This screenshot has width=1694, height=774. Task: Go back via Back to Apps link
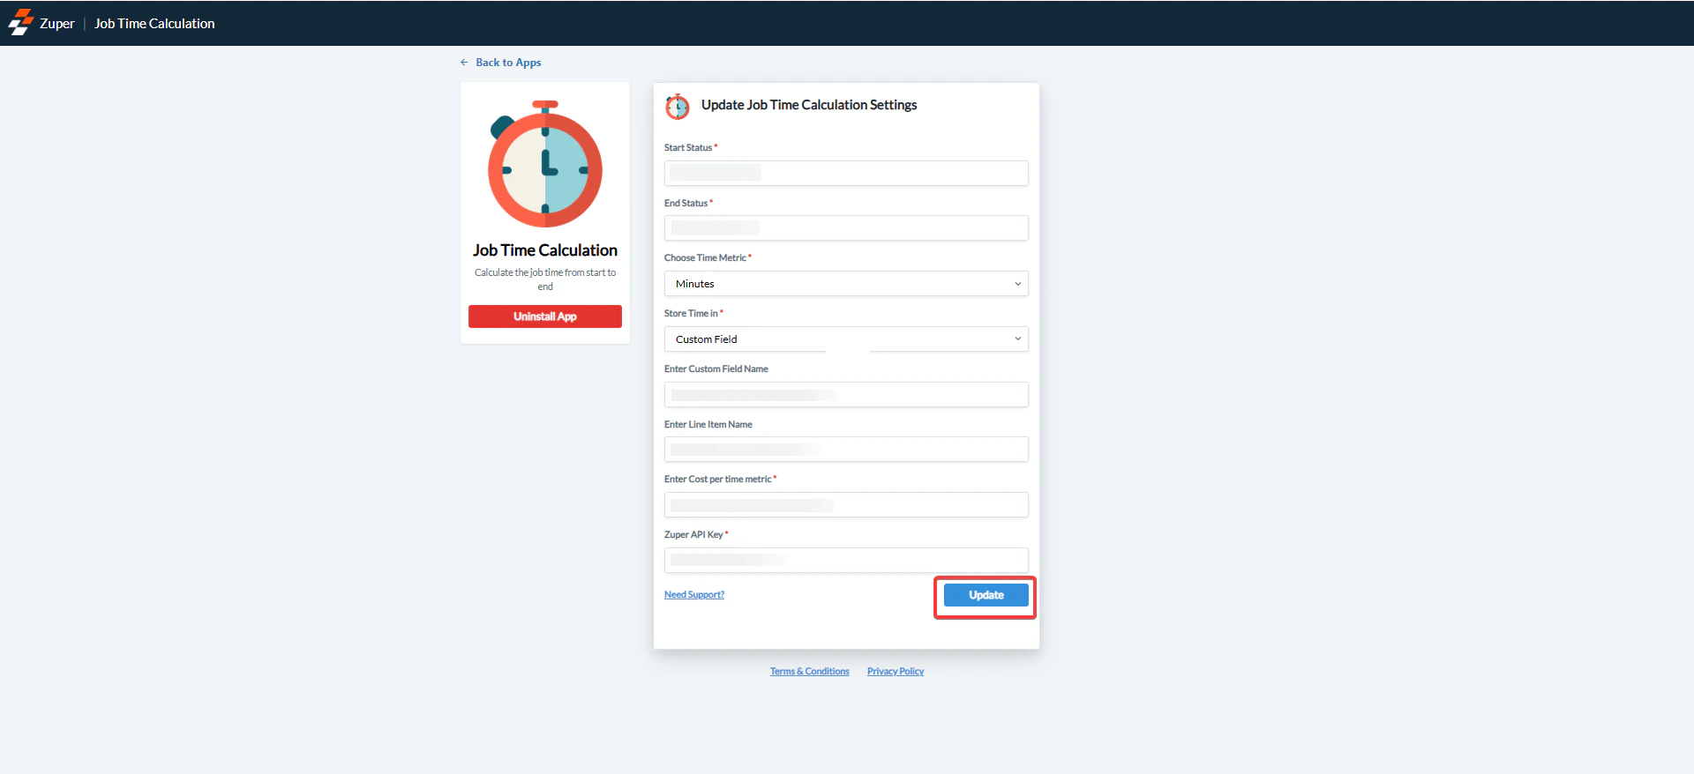pos(508,63)
